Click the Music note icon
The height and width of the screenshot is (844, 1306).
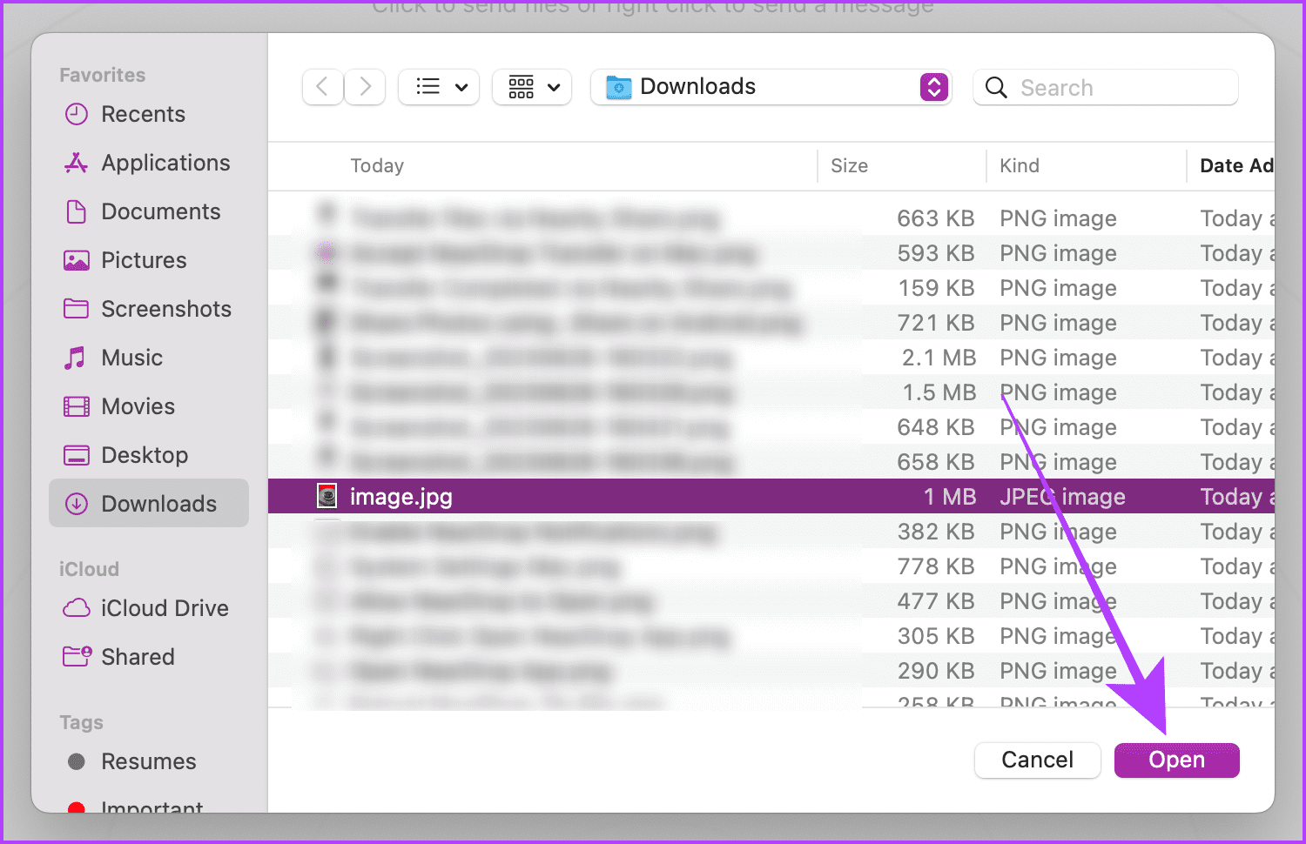click(x=76, y=358)
